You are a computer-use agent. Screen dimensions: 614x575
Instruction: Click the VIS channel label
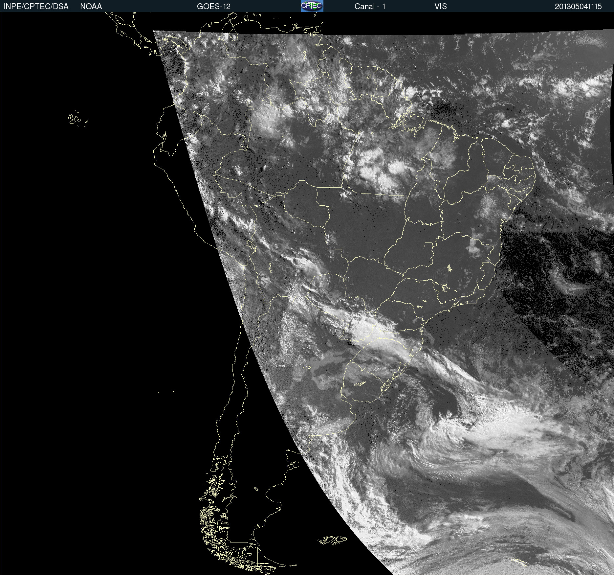[x=441, y=7]
